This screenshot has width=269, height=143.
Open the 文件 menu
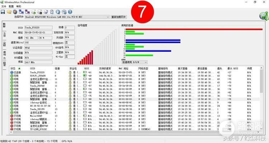coord(4,6)
